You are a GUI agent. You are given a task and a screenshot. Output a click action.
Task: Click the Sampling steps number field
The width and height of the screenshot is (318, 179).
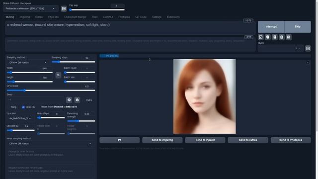(87, 58)
